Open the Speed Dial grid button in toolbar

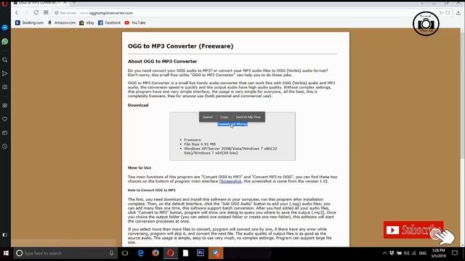(x=46, y=13)
